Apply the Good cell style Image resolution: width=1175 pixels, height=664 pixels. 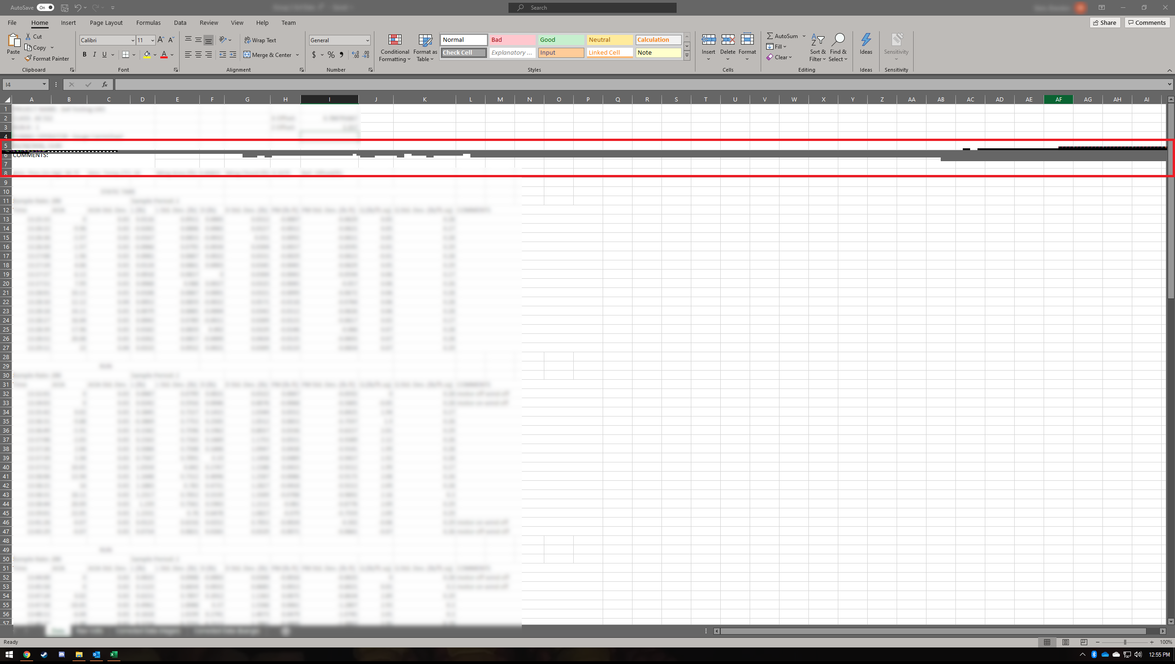pos(560,40)
